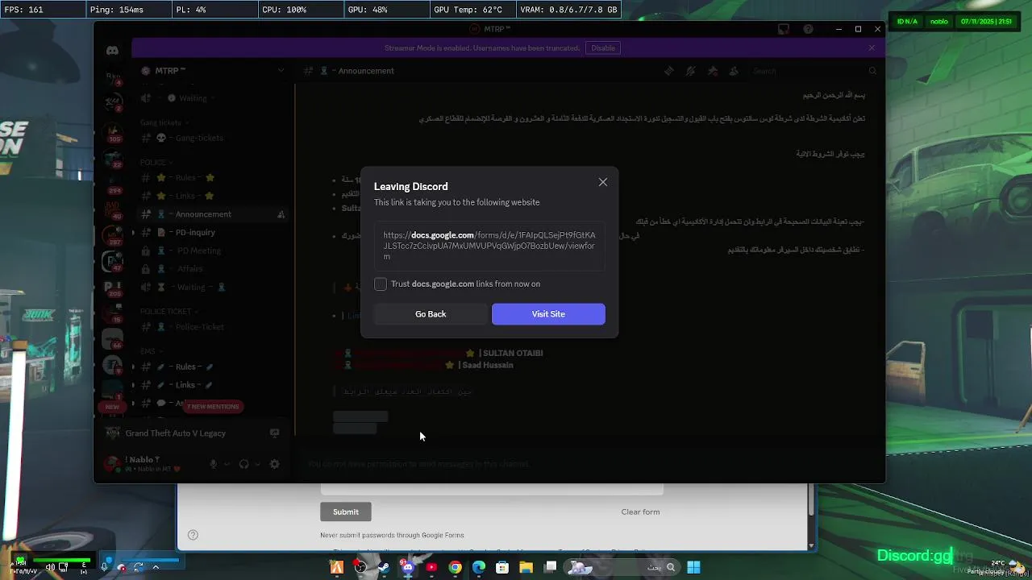Jump to the 7 New Mentions pill

point(213,407)
